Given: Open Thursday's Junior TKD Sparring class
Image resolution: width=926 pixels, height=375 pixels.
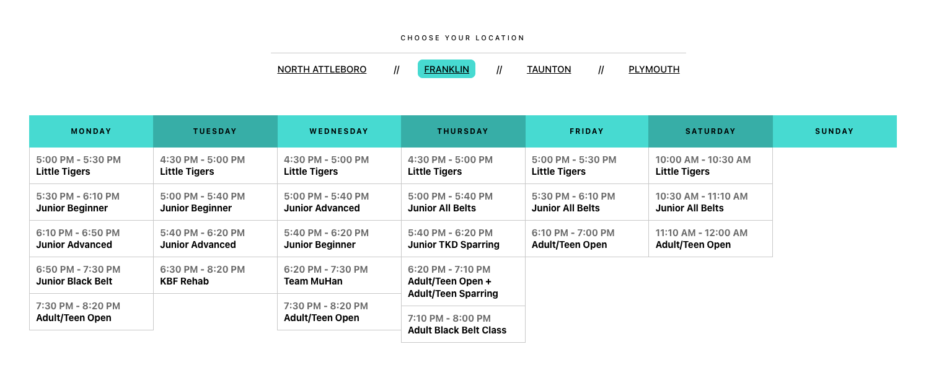Looking at the screenshot, I should coord(463,239).
